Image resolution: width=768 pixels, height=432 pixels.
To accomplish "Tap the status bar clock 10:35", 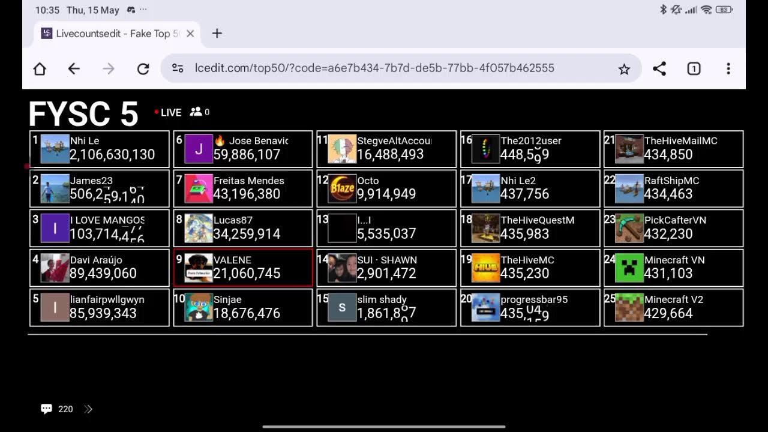I will coord(47,10).
